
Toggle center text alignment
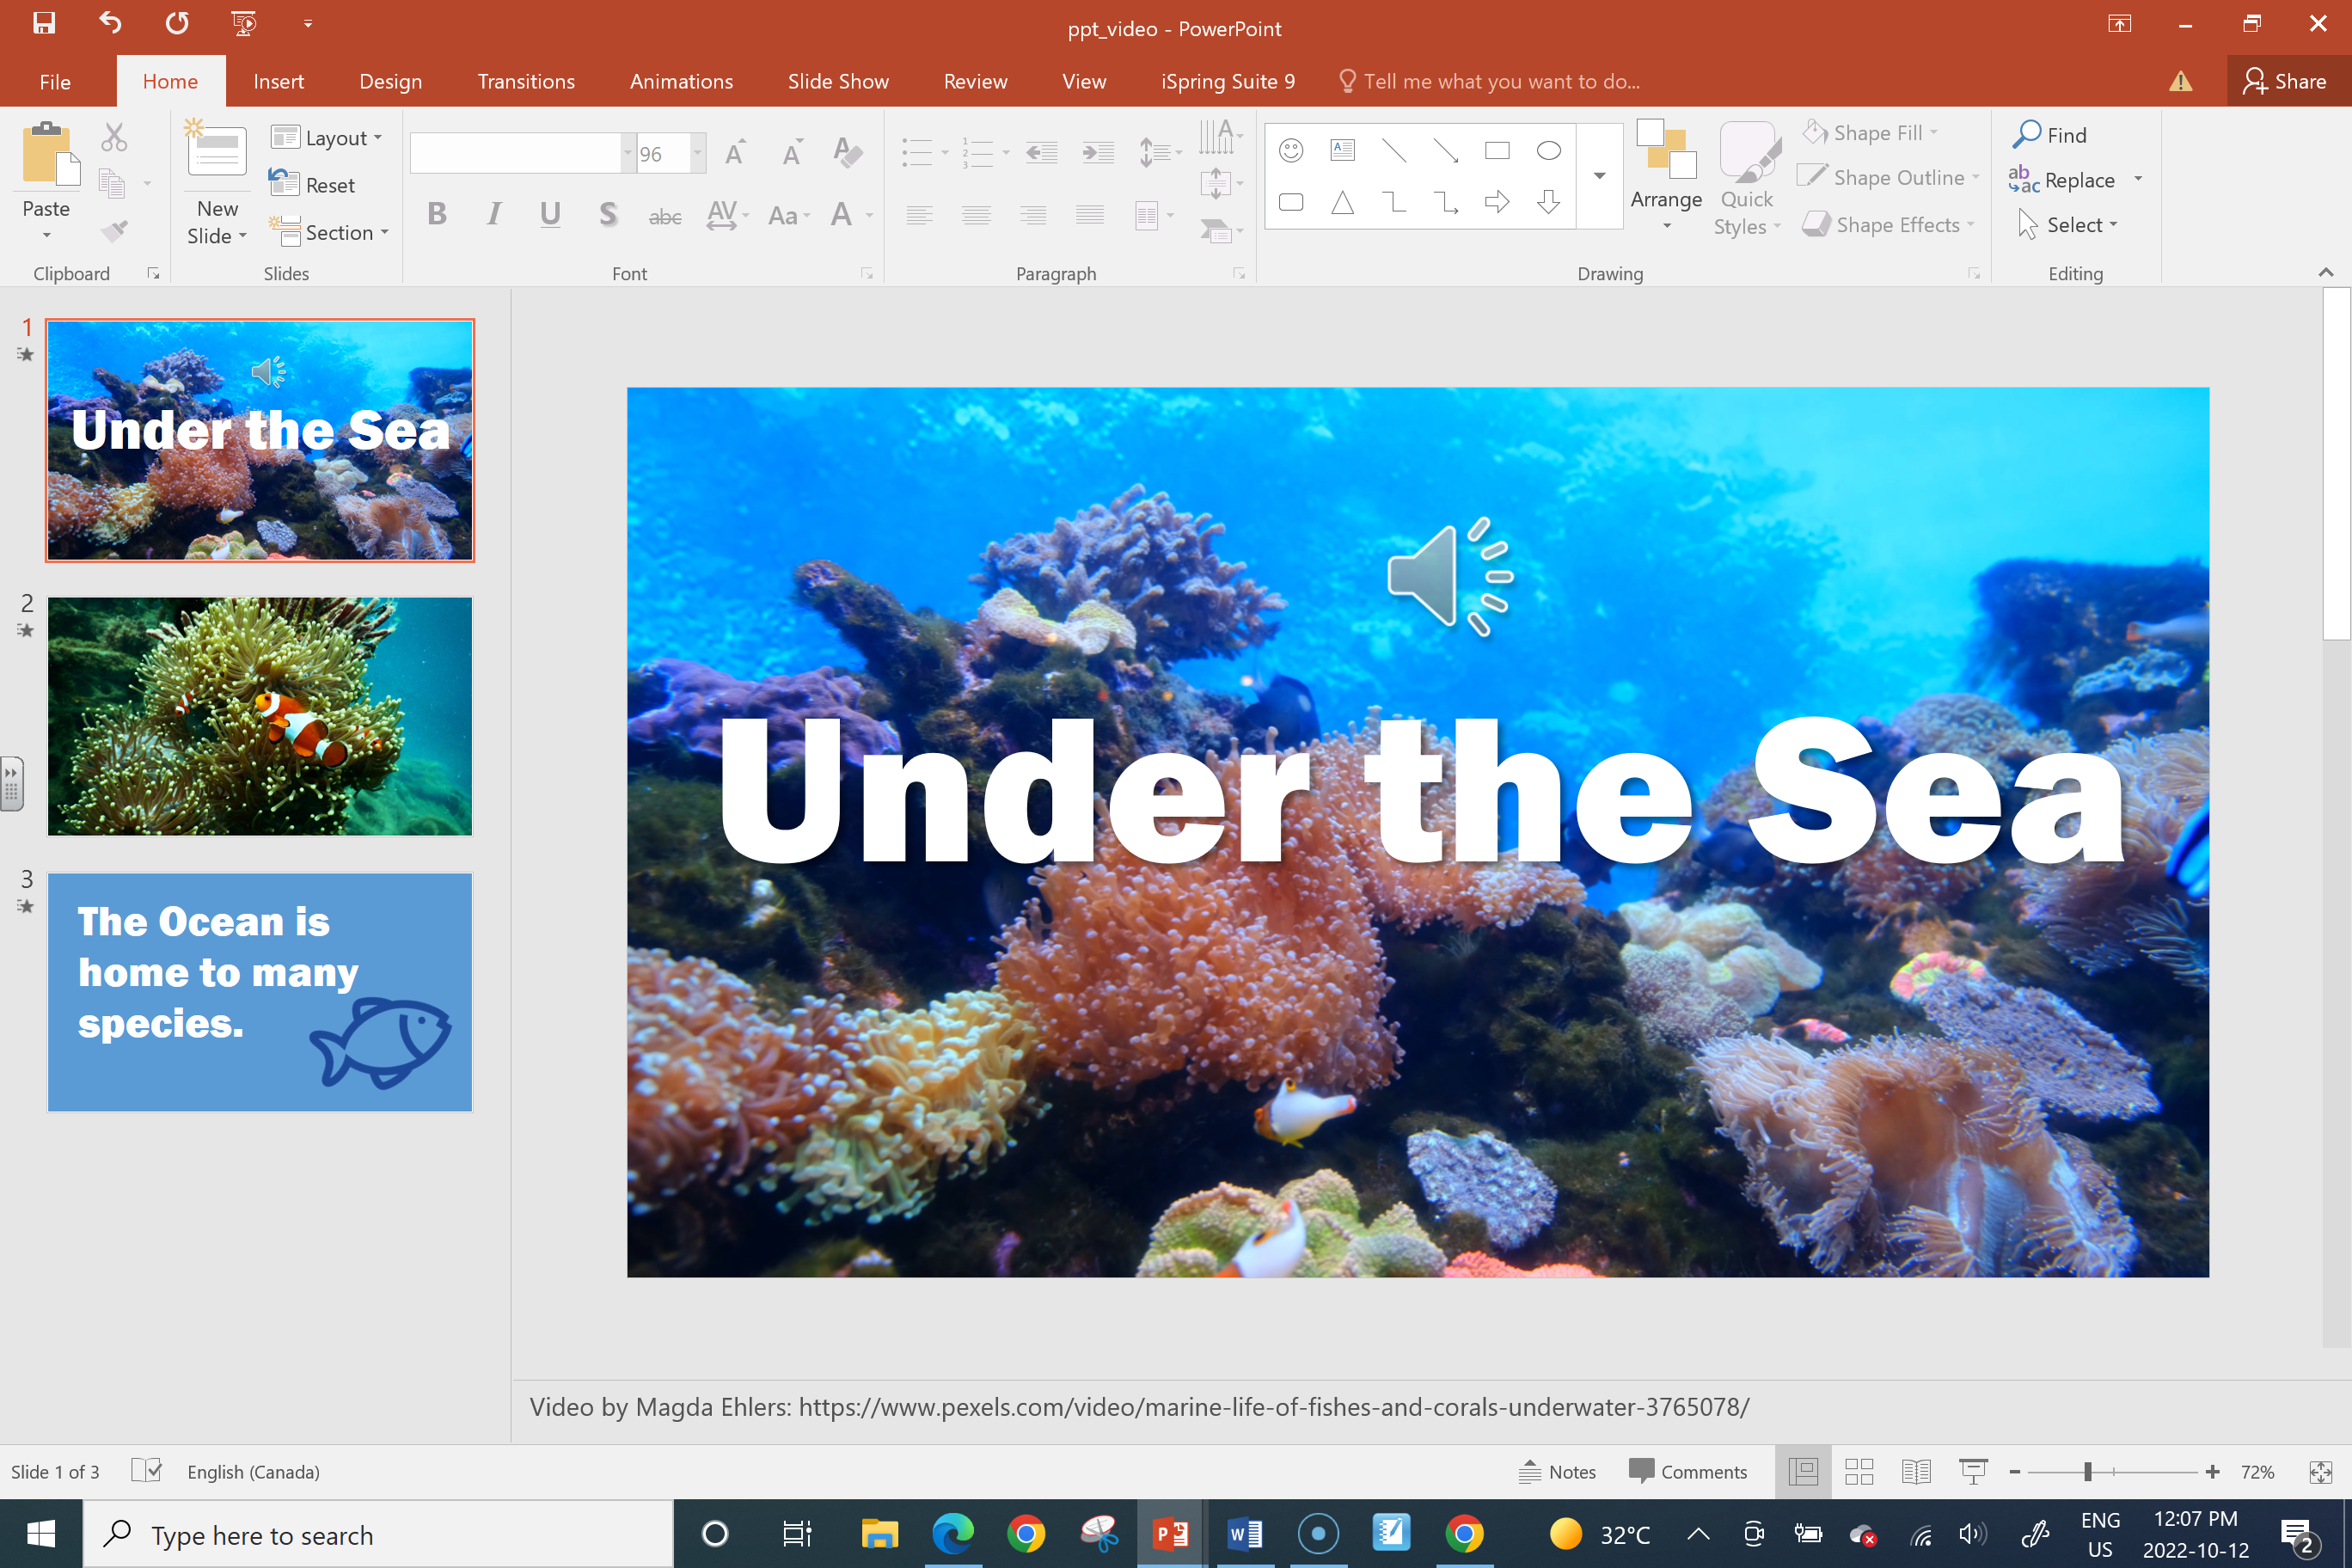976,214
